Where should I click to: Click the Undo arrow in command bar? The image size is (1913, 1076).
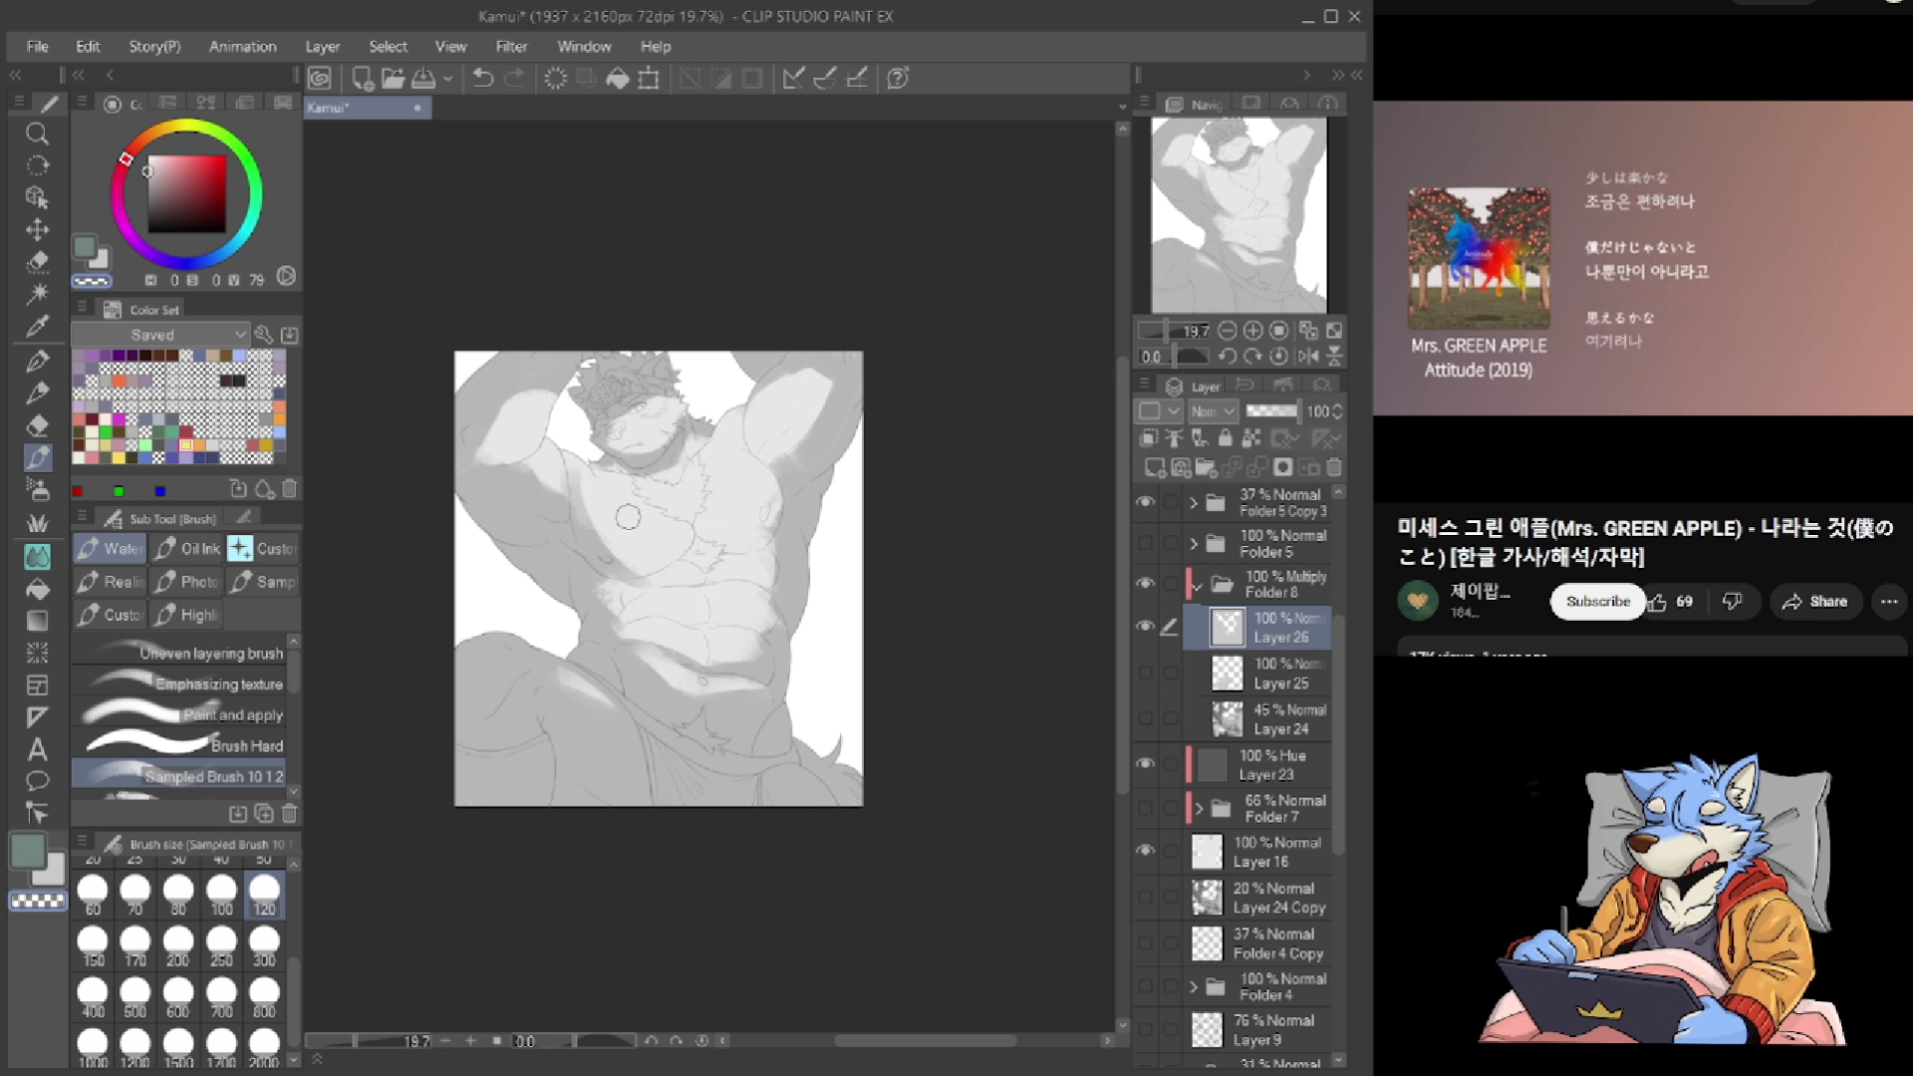point(482,79)
